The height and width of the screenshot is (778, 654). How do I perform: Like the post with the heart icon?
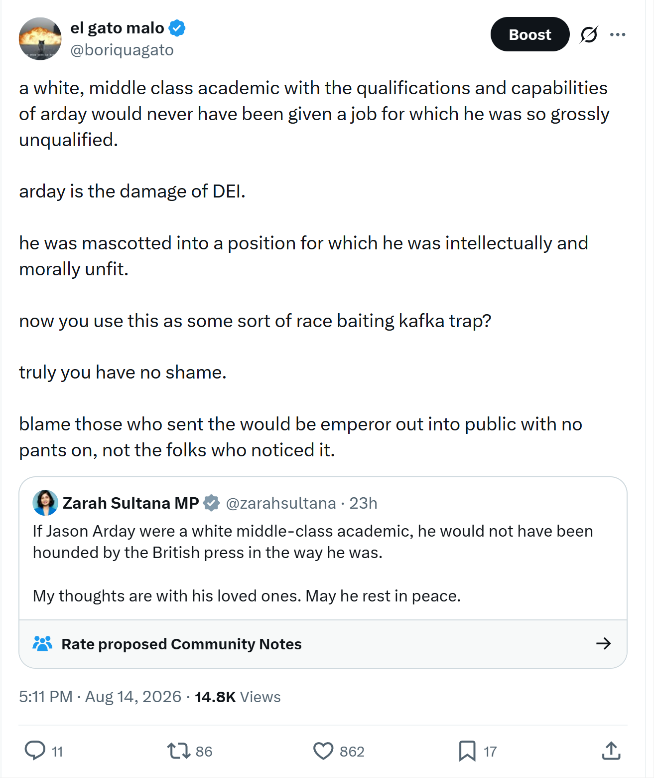tap(323, 751)
